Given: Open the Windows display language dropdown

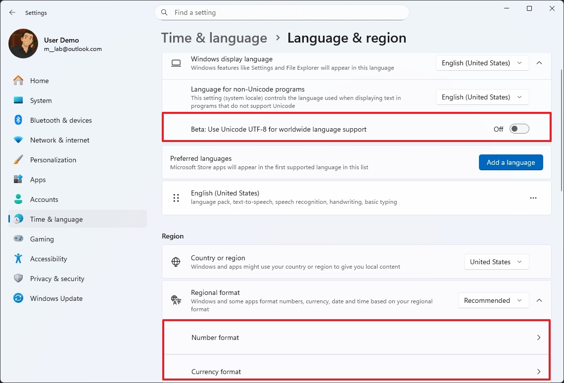Looking at the screenshot, I should (x=482, y=63).
